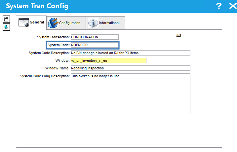This screenshot has height=152, width=237.
Task: Click the System Code Long Description box
Action: point(131,94)
